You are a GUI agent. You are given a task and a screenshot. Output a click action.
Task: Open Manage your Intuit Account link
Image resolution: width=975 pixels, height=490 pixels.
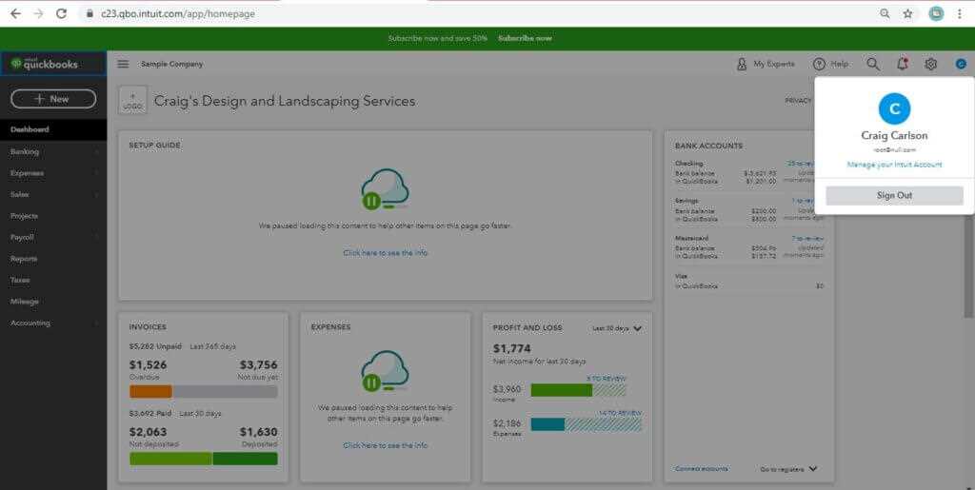(894, 165)
